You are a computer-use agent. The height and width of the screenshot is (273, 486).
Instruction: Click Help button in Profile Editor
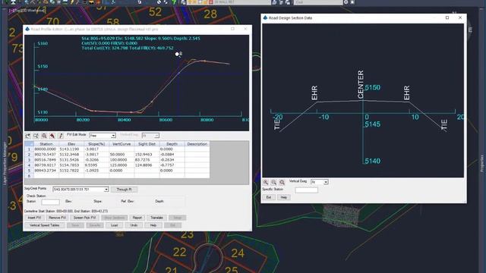coord(153,225)
